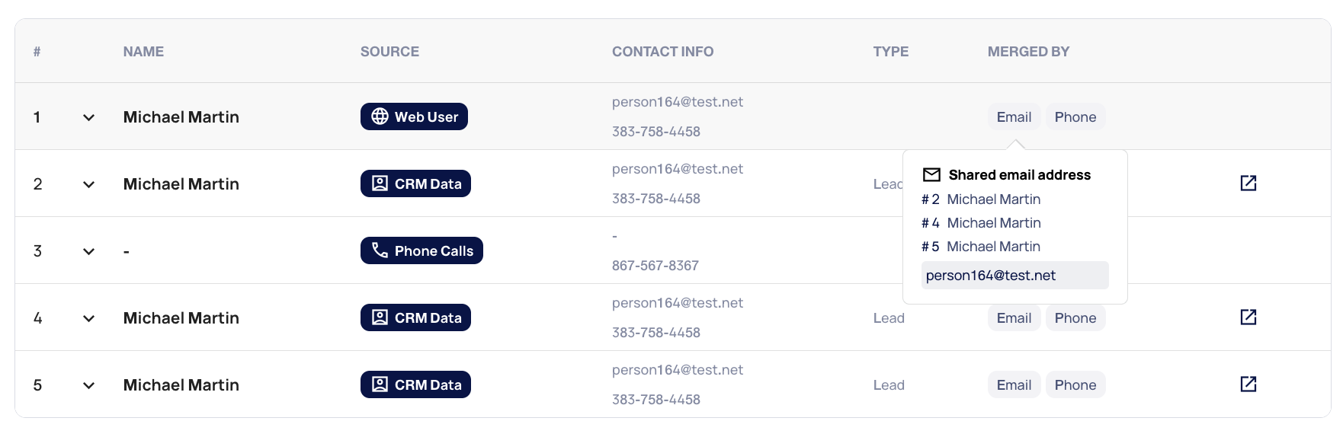Sort by the Source column header

[389, 52]
